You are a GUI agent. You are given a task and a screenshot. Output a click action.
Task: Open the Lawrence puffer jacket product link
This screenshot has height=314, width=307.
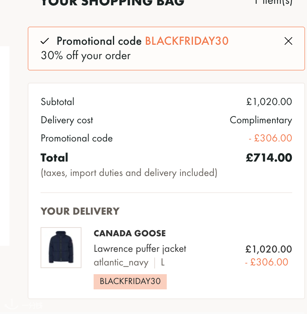click(140, 249)
